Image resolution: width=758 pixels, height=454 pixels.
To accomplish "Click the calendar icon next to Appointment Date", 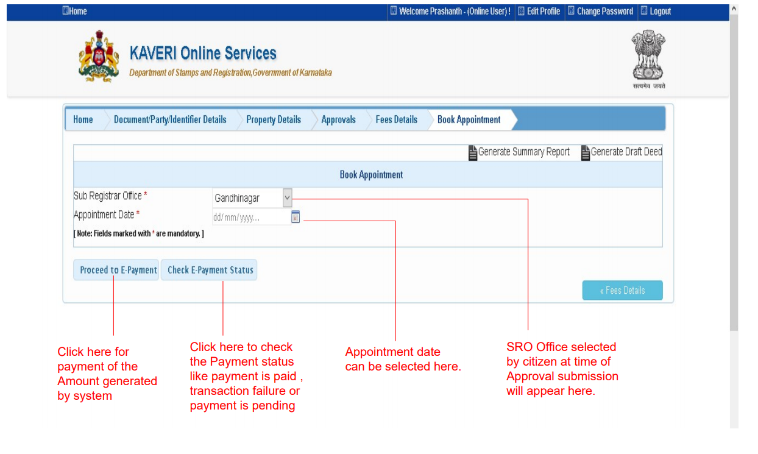I will coord(296,216).
